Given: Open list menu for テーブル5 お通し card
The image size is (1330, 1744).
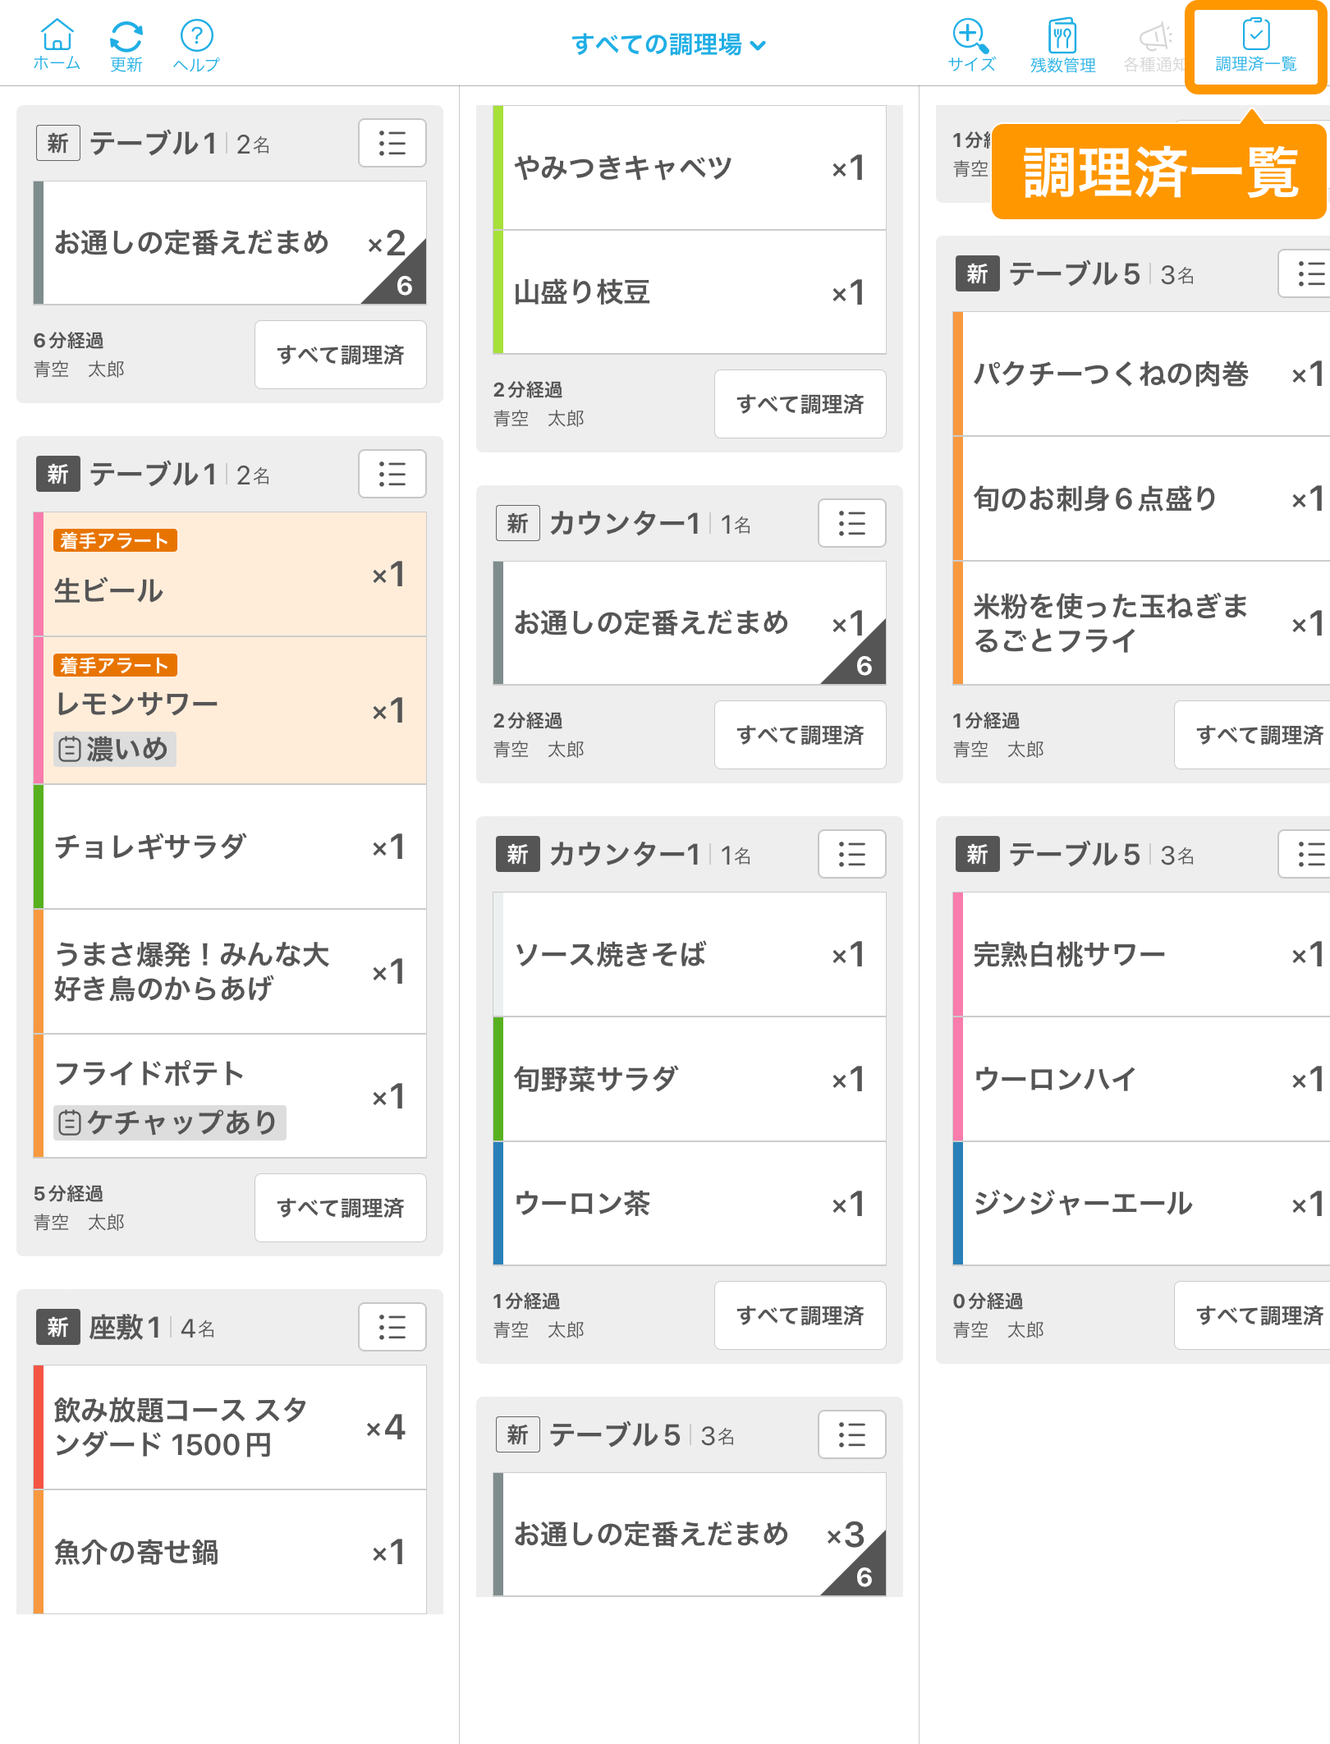Looking at the screenshot, I should coord(852,1434).
